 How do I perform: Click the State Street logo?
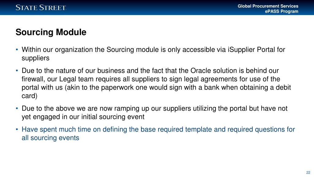41,8
